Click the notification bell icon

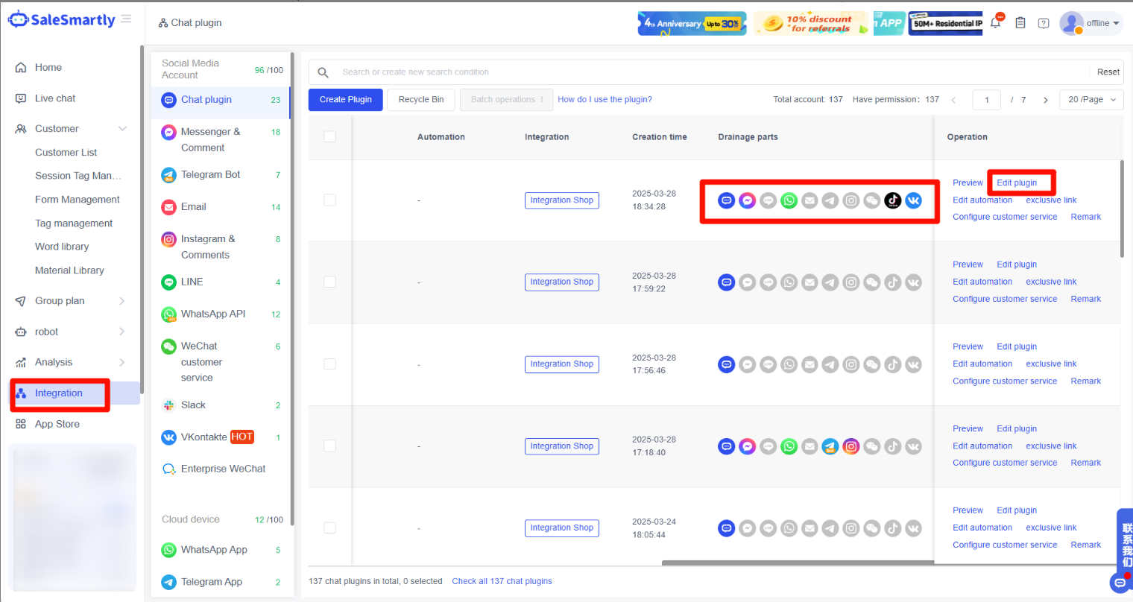click(x=995, y=23)
